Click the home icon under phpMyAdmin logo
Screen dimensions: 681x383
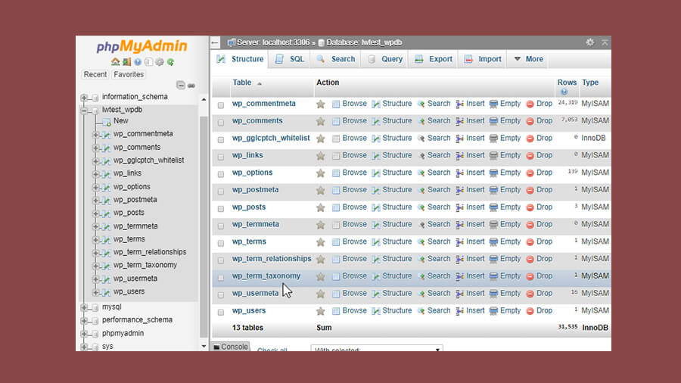[x=115, y=61]
